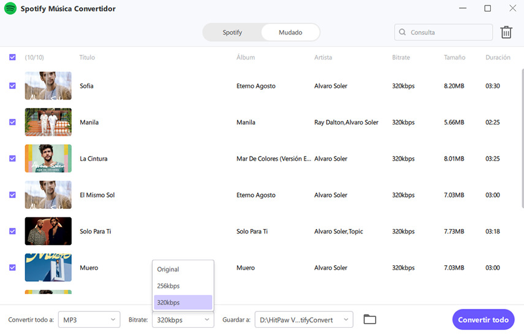The image size is (524, 334).
Task: Select the track title "Sofia"
Action: pyautogui.click(x=86, y=86)
